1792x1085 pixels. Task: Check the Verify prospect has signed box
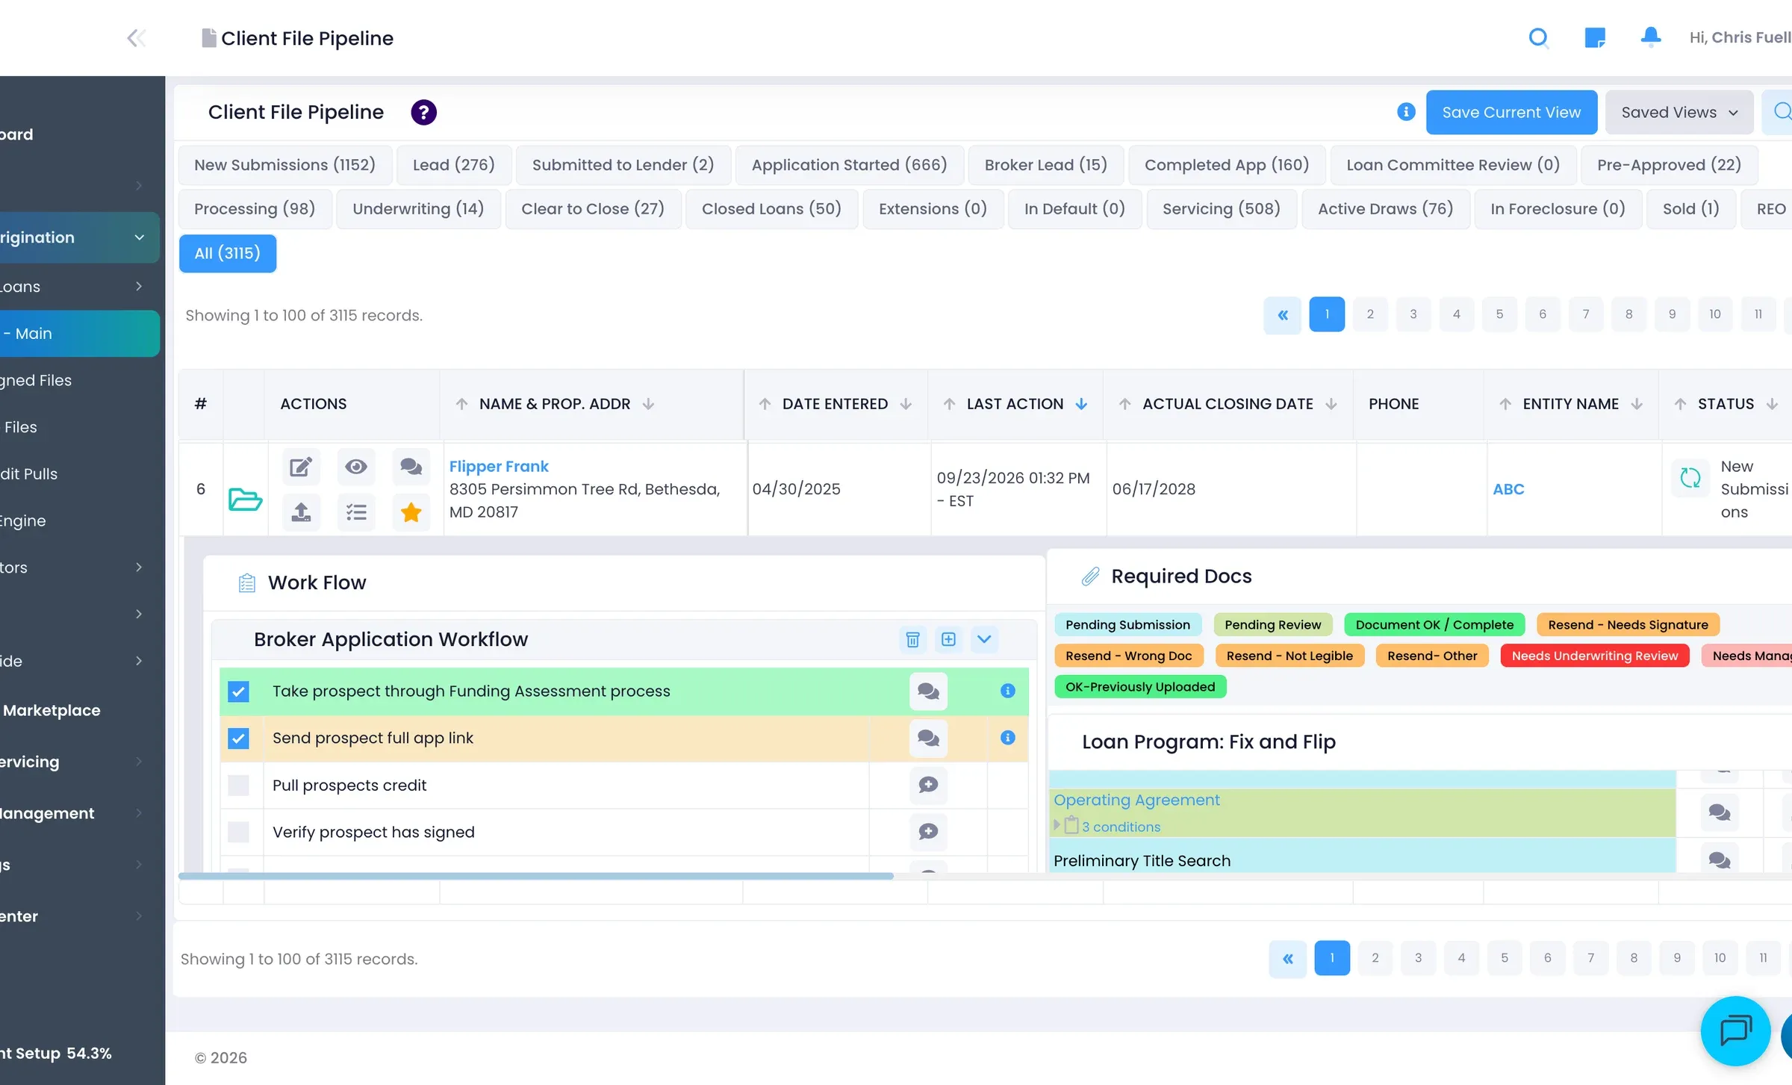pyautogui.click(x=238, y=832)
